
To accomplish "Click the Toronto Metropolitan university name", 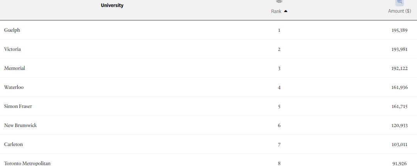I will click(x=27, y=163).
